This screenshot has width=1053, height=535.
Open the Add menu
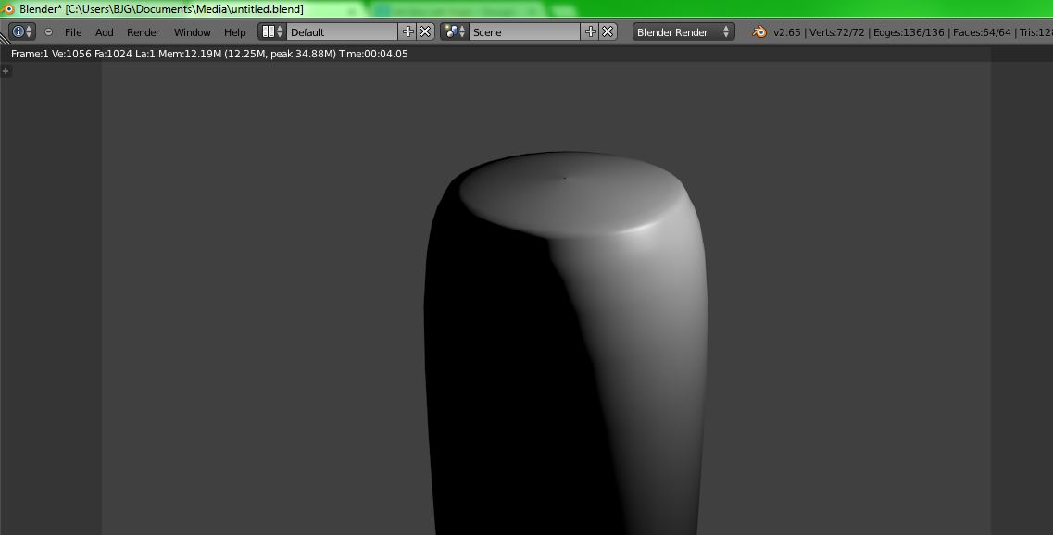point(104,32)
